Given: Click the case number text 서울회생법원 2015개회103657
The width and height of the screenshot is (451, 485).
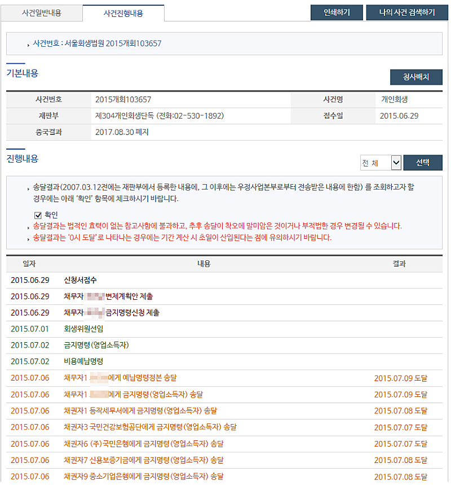Looking at the screenshot, I should coord(113,43).
